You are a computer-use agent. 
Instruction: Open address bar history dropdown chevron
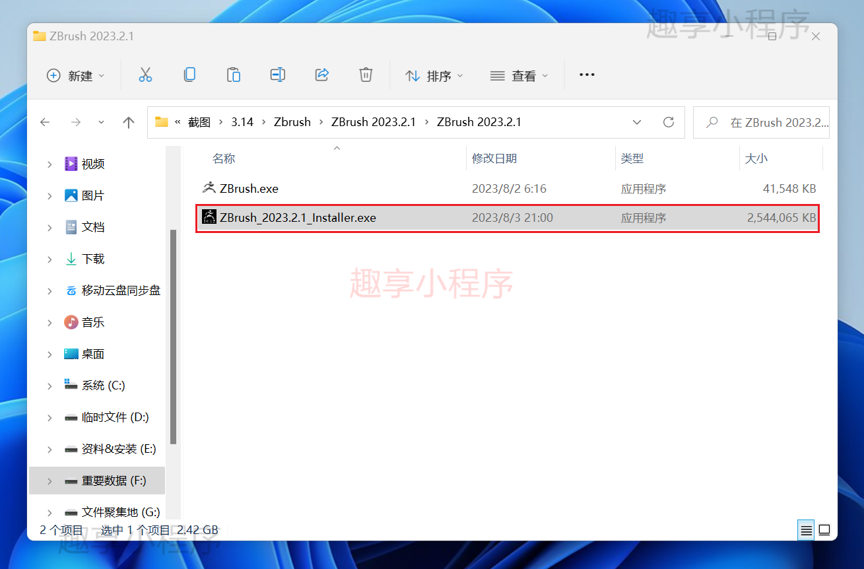click(x=637, y=122)
